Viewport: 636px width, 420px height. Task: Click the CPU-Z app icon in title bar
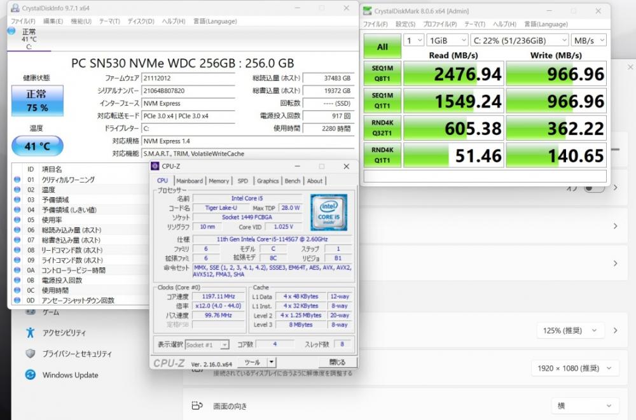click(x=155, y=166)
